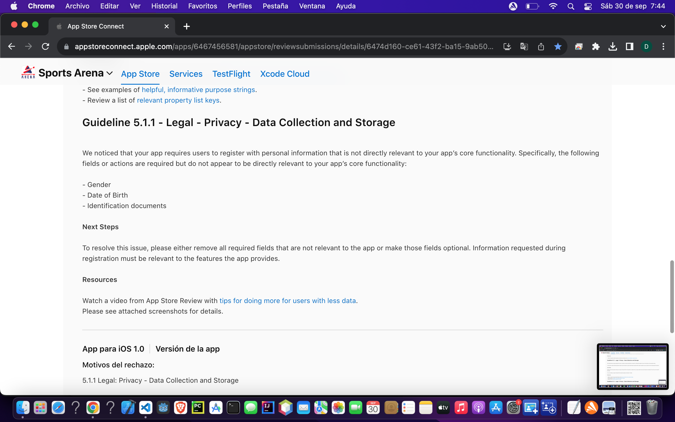Click the bookmark star icon
The height and width of the screenshot is (422, 675).
coord(558,46)
